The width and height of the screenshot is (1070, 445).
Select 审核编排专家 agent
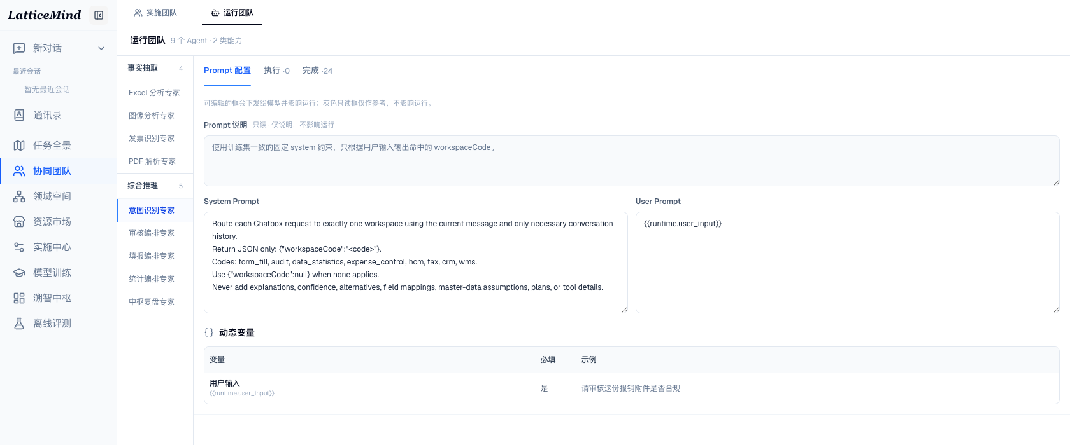click(155, 233)
